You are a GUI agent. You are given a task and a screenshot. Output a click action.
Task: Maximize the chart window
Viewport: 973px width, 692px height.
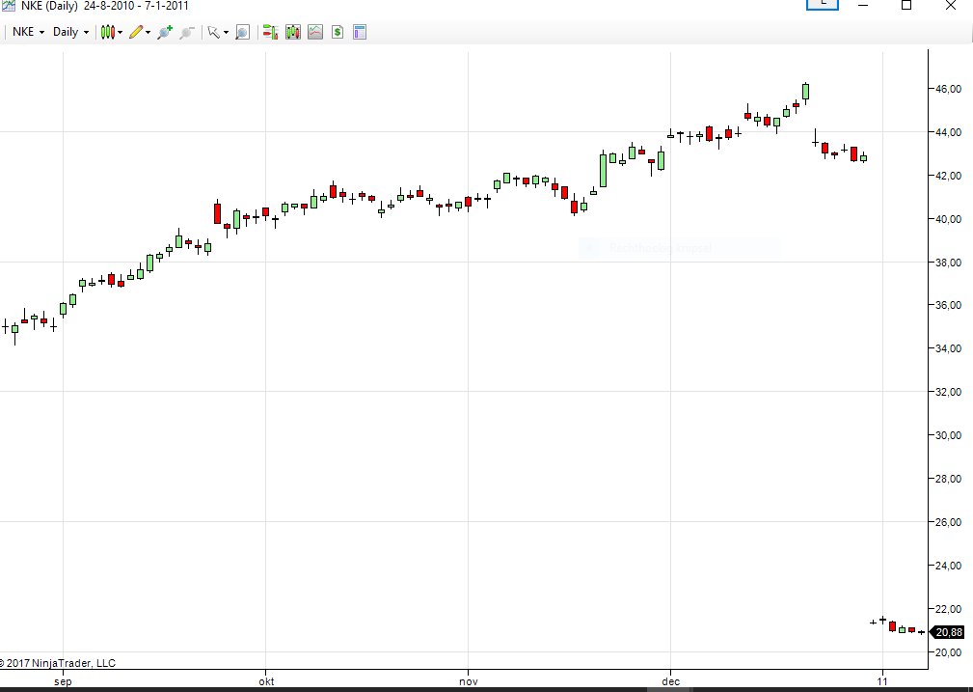tap(906, 5)
